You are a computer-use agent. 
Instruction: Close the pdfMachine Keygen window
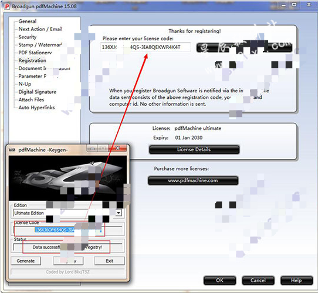(x=117, y=148)
